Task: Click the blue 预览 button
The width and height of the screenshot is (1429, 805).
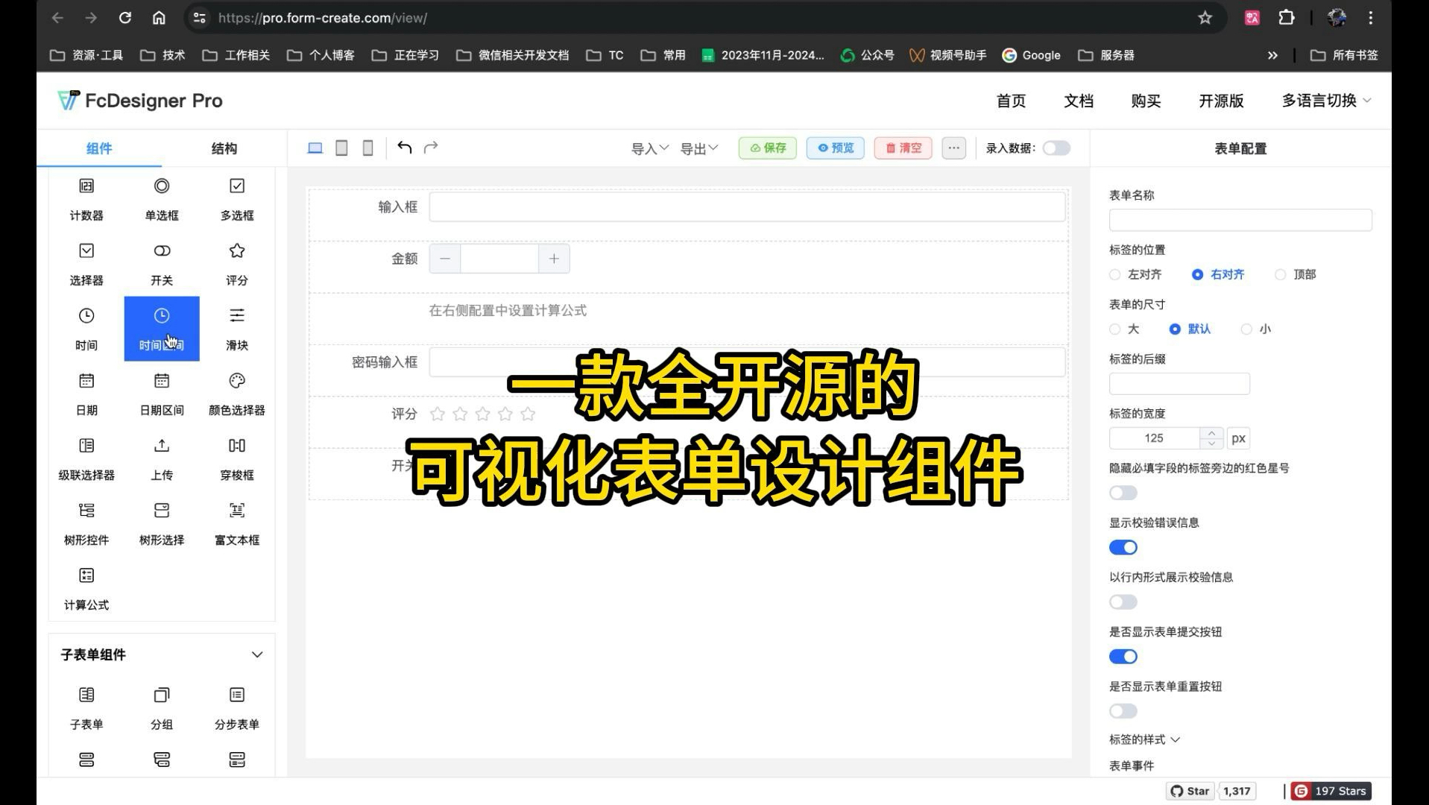Action: coord(836,148)
